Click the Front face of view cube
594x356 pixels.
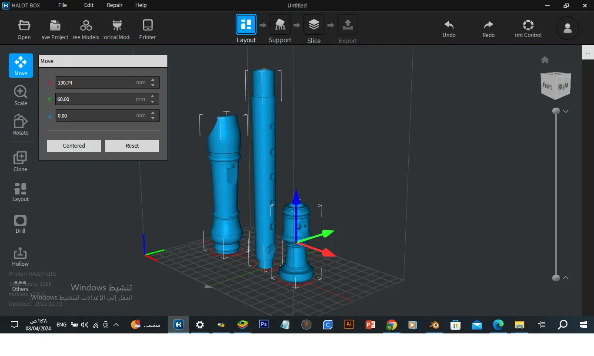coord(547,86)
